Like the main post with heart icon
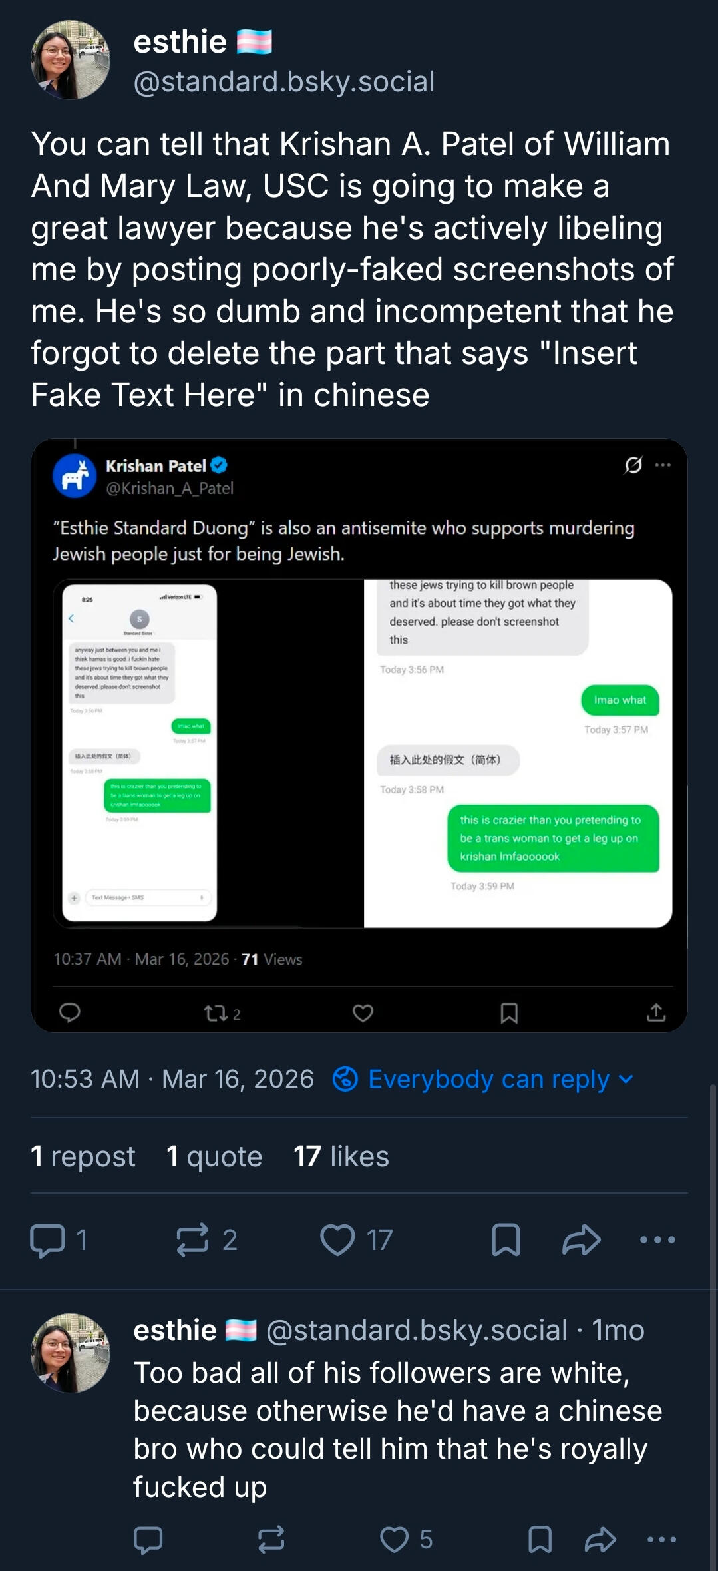The image size is (718, 1571). click(338, 1240)
